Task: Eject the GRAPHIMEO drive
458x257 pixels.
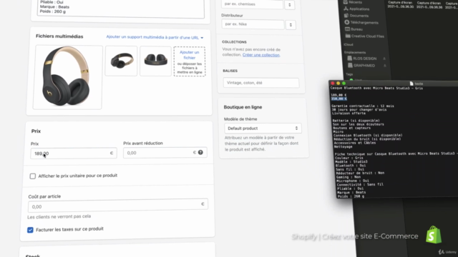Action: 385,66
